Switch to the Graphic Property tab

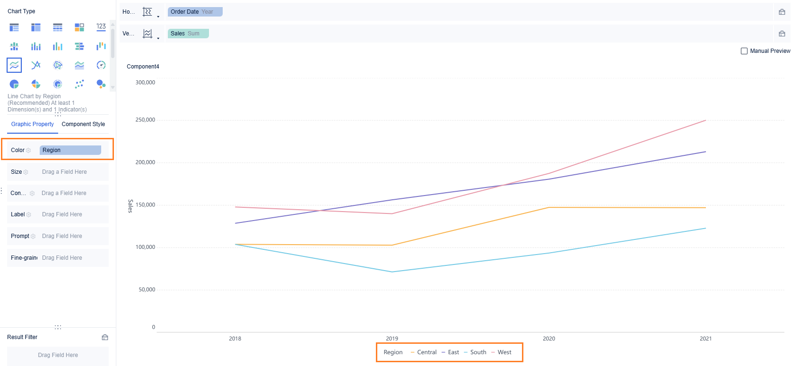(x=33, y=124)
